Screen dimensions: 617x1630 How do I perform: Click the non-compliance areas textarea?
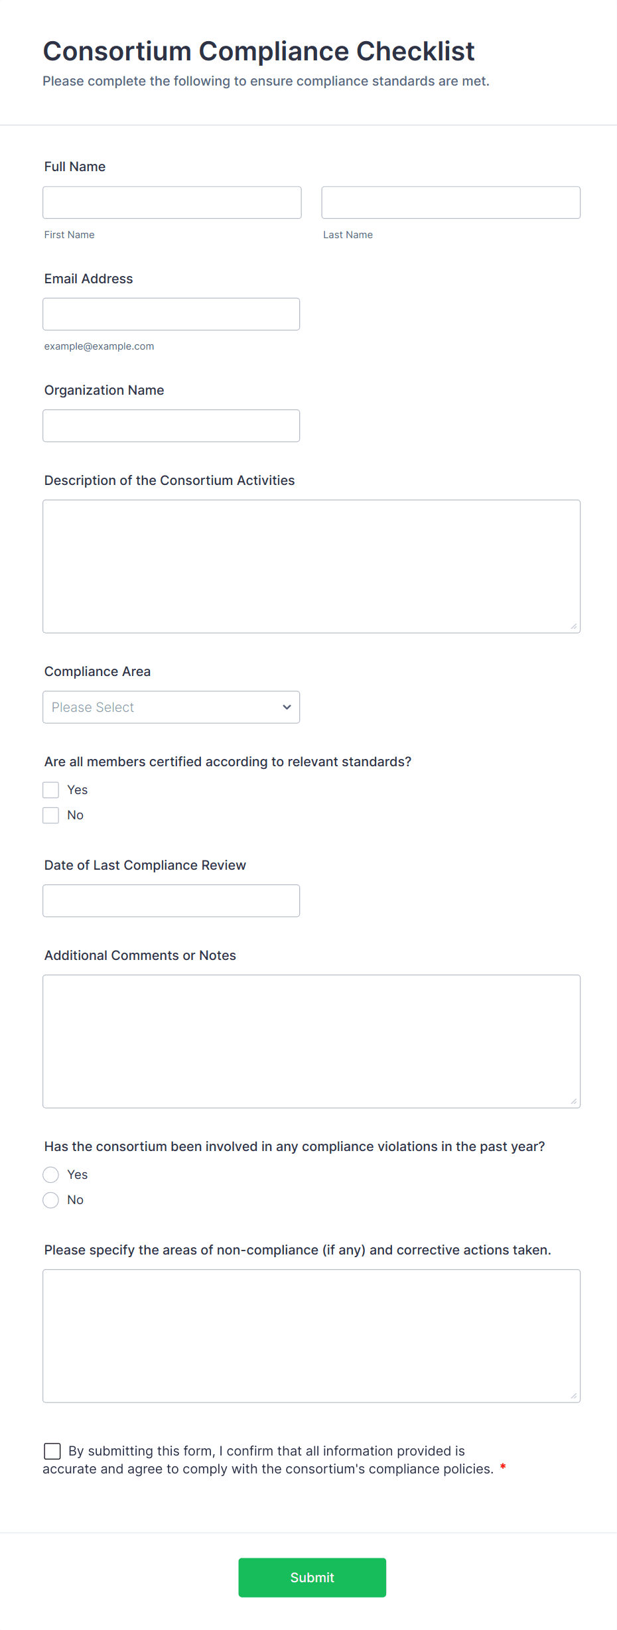pyautogui.click(x=311, y=1335)
